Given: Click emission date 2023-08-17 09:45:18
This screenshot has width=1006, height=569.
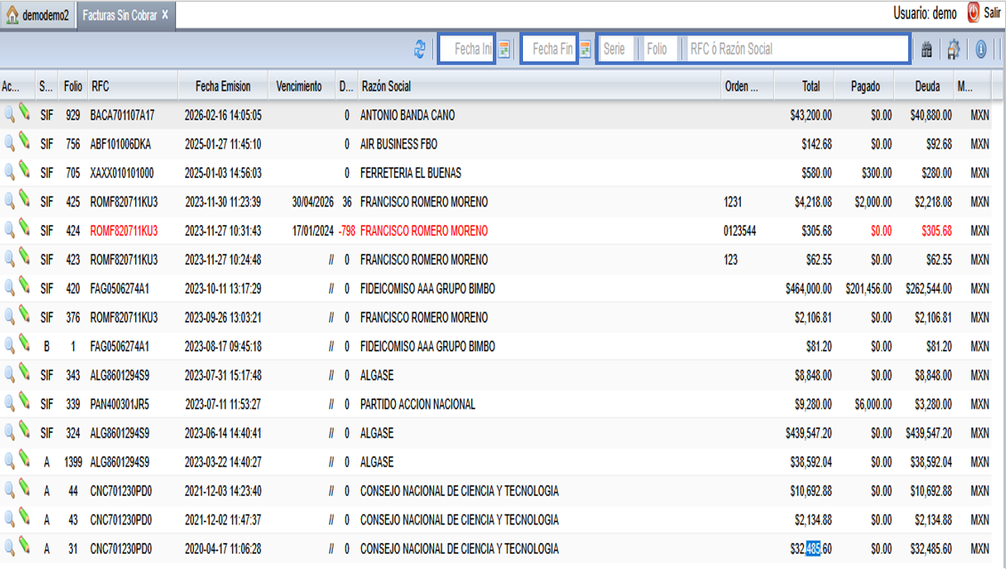Looking at the screenshot, I should click(x=223, y=347).
